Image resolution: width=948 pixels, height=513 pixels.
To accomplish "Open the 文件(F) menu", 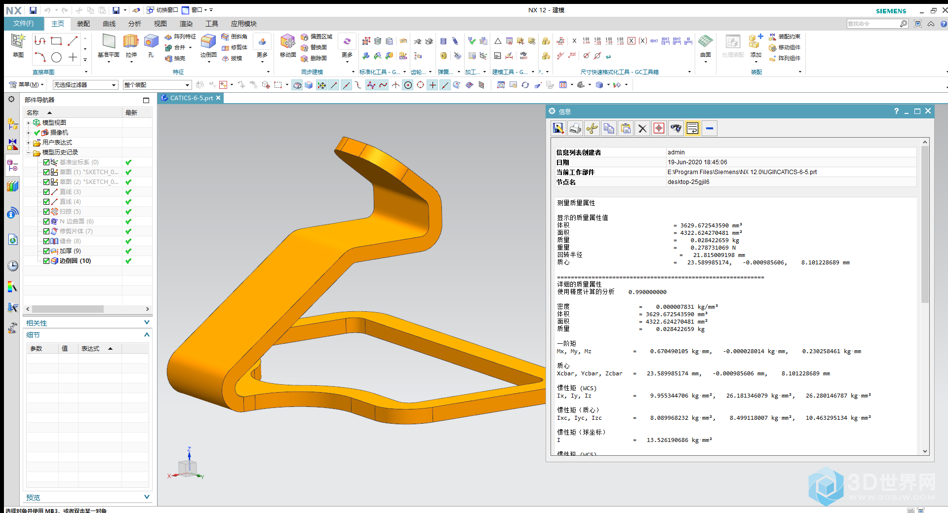I will (23, 23).
